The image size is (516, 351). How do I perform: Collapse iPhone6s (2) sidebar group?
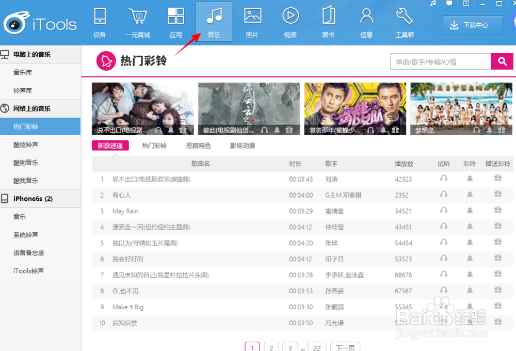[40, 199]
